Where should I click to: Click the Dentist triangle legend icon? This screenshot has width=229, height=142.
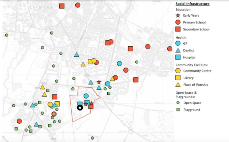178,50
